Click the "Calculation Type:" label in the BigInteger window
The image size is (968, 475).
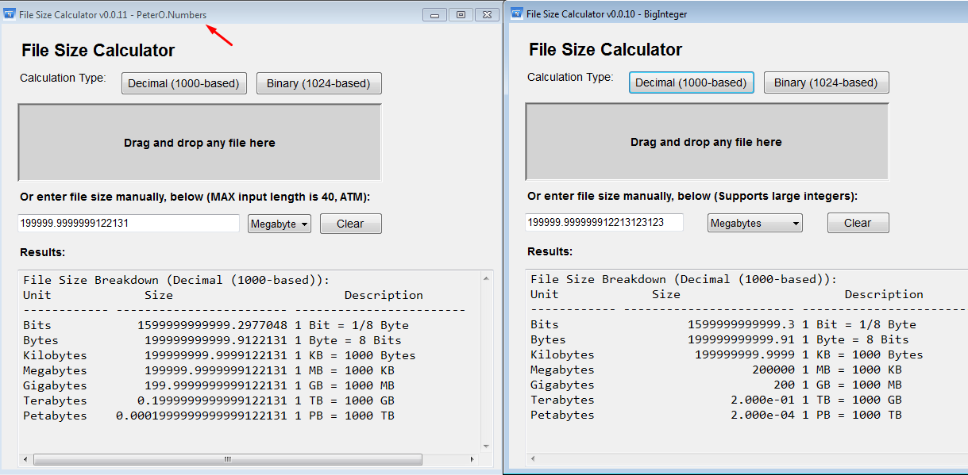coord(570,77)
